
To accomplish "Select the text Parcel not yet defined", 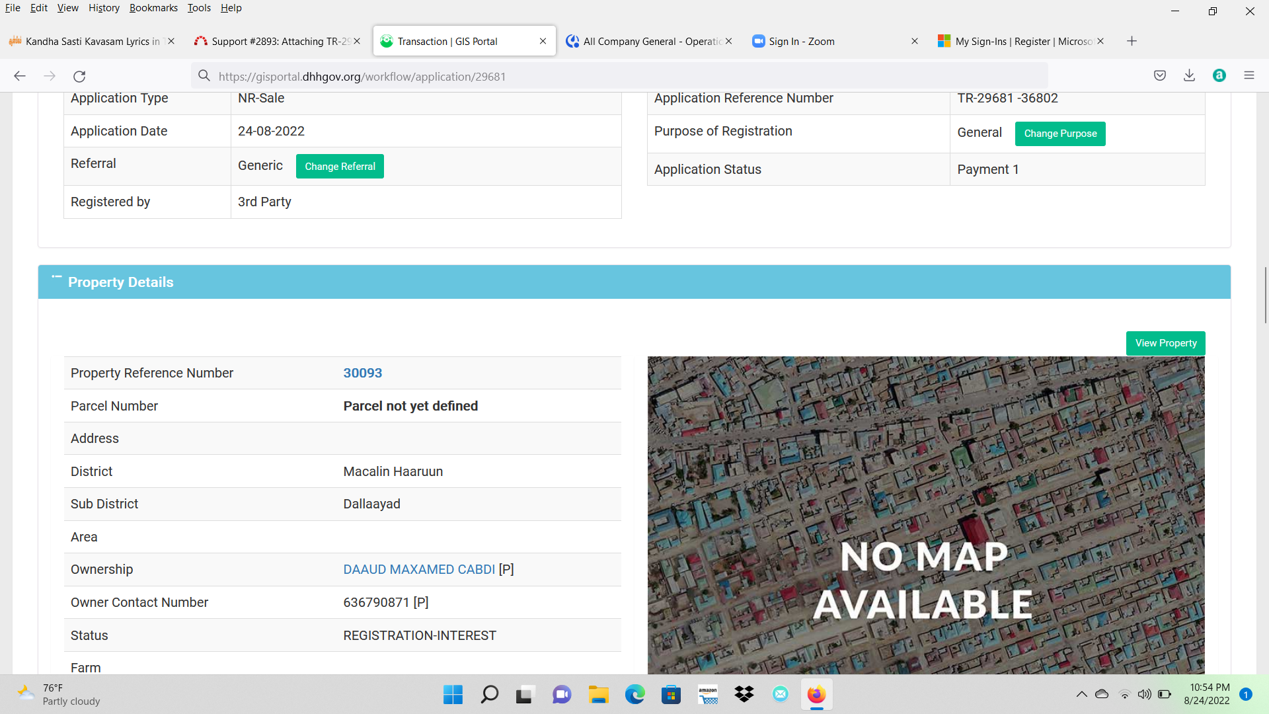I will coord(410,406).
